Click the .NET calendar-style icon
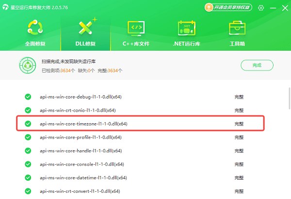Image resolution: width=291 pixels, height=199 pixels. pyautogui.click(x=187, y=28)
